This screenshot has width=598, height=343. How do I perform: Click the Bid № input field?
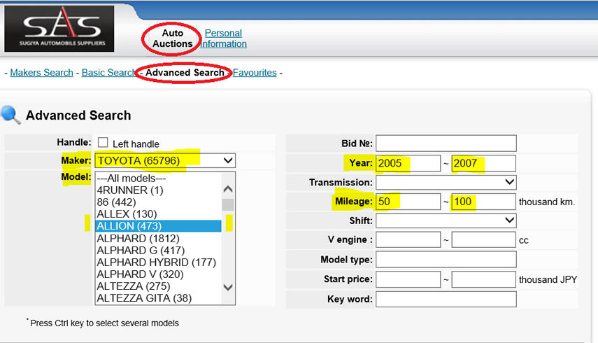click(x=446, y=143)
